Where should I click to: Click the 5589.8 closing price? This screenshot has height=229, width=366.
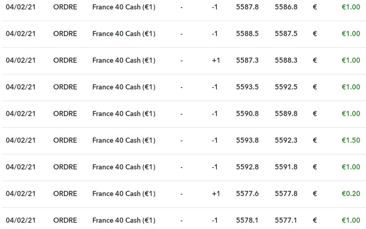pyautogui.click(x=286, y=114)
